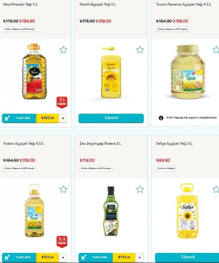Click the info icon beside A101 Kapıda message
The height and width of the screenshot is (263, 219).
pos(161,118)
